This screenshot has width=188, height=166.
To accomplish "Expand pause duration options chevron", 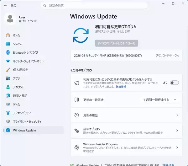I will point(175,100).
